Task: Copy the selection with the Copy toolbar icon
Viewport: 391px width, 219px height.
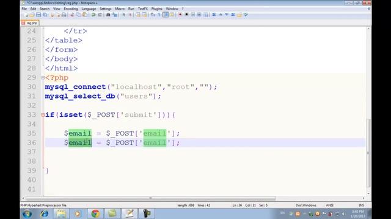Action: click(78, 15)
